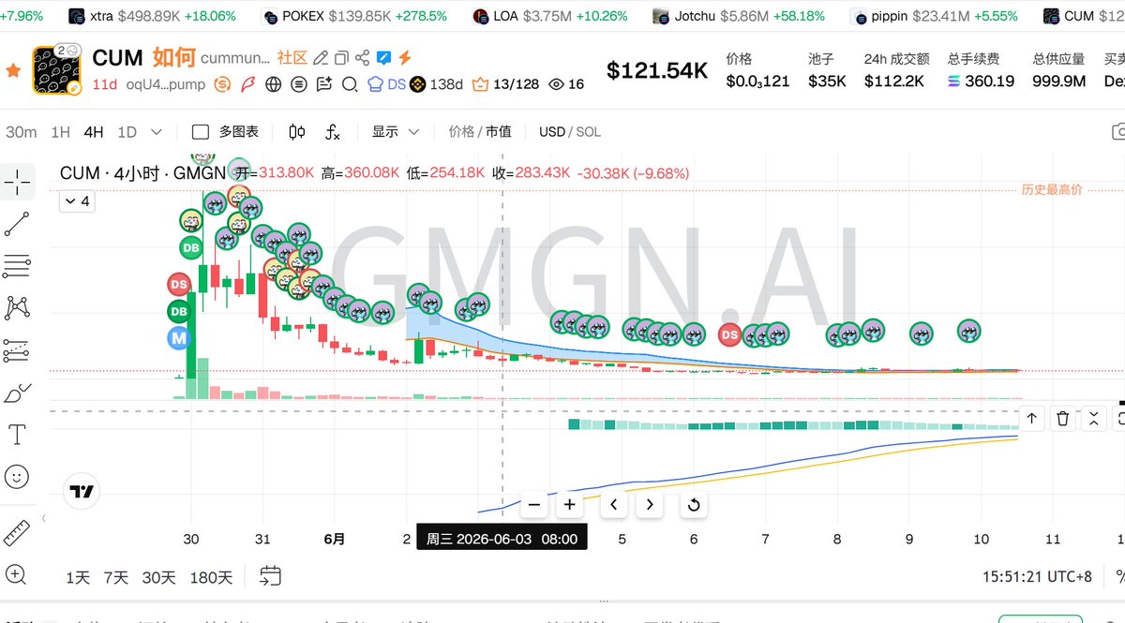Switch currency denomination to SOL
The height and width of the screenshot is (623, 1125).
[x=589, y=132]
